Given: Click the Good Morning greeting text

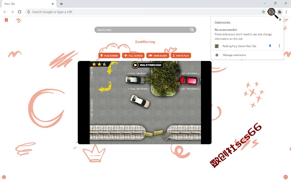Looking at the screenshot, I should pyautogui.click(x=145, y=42).
